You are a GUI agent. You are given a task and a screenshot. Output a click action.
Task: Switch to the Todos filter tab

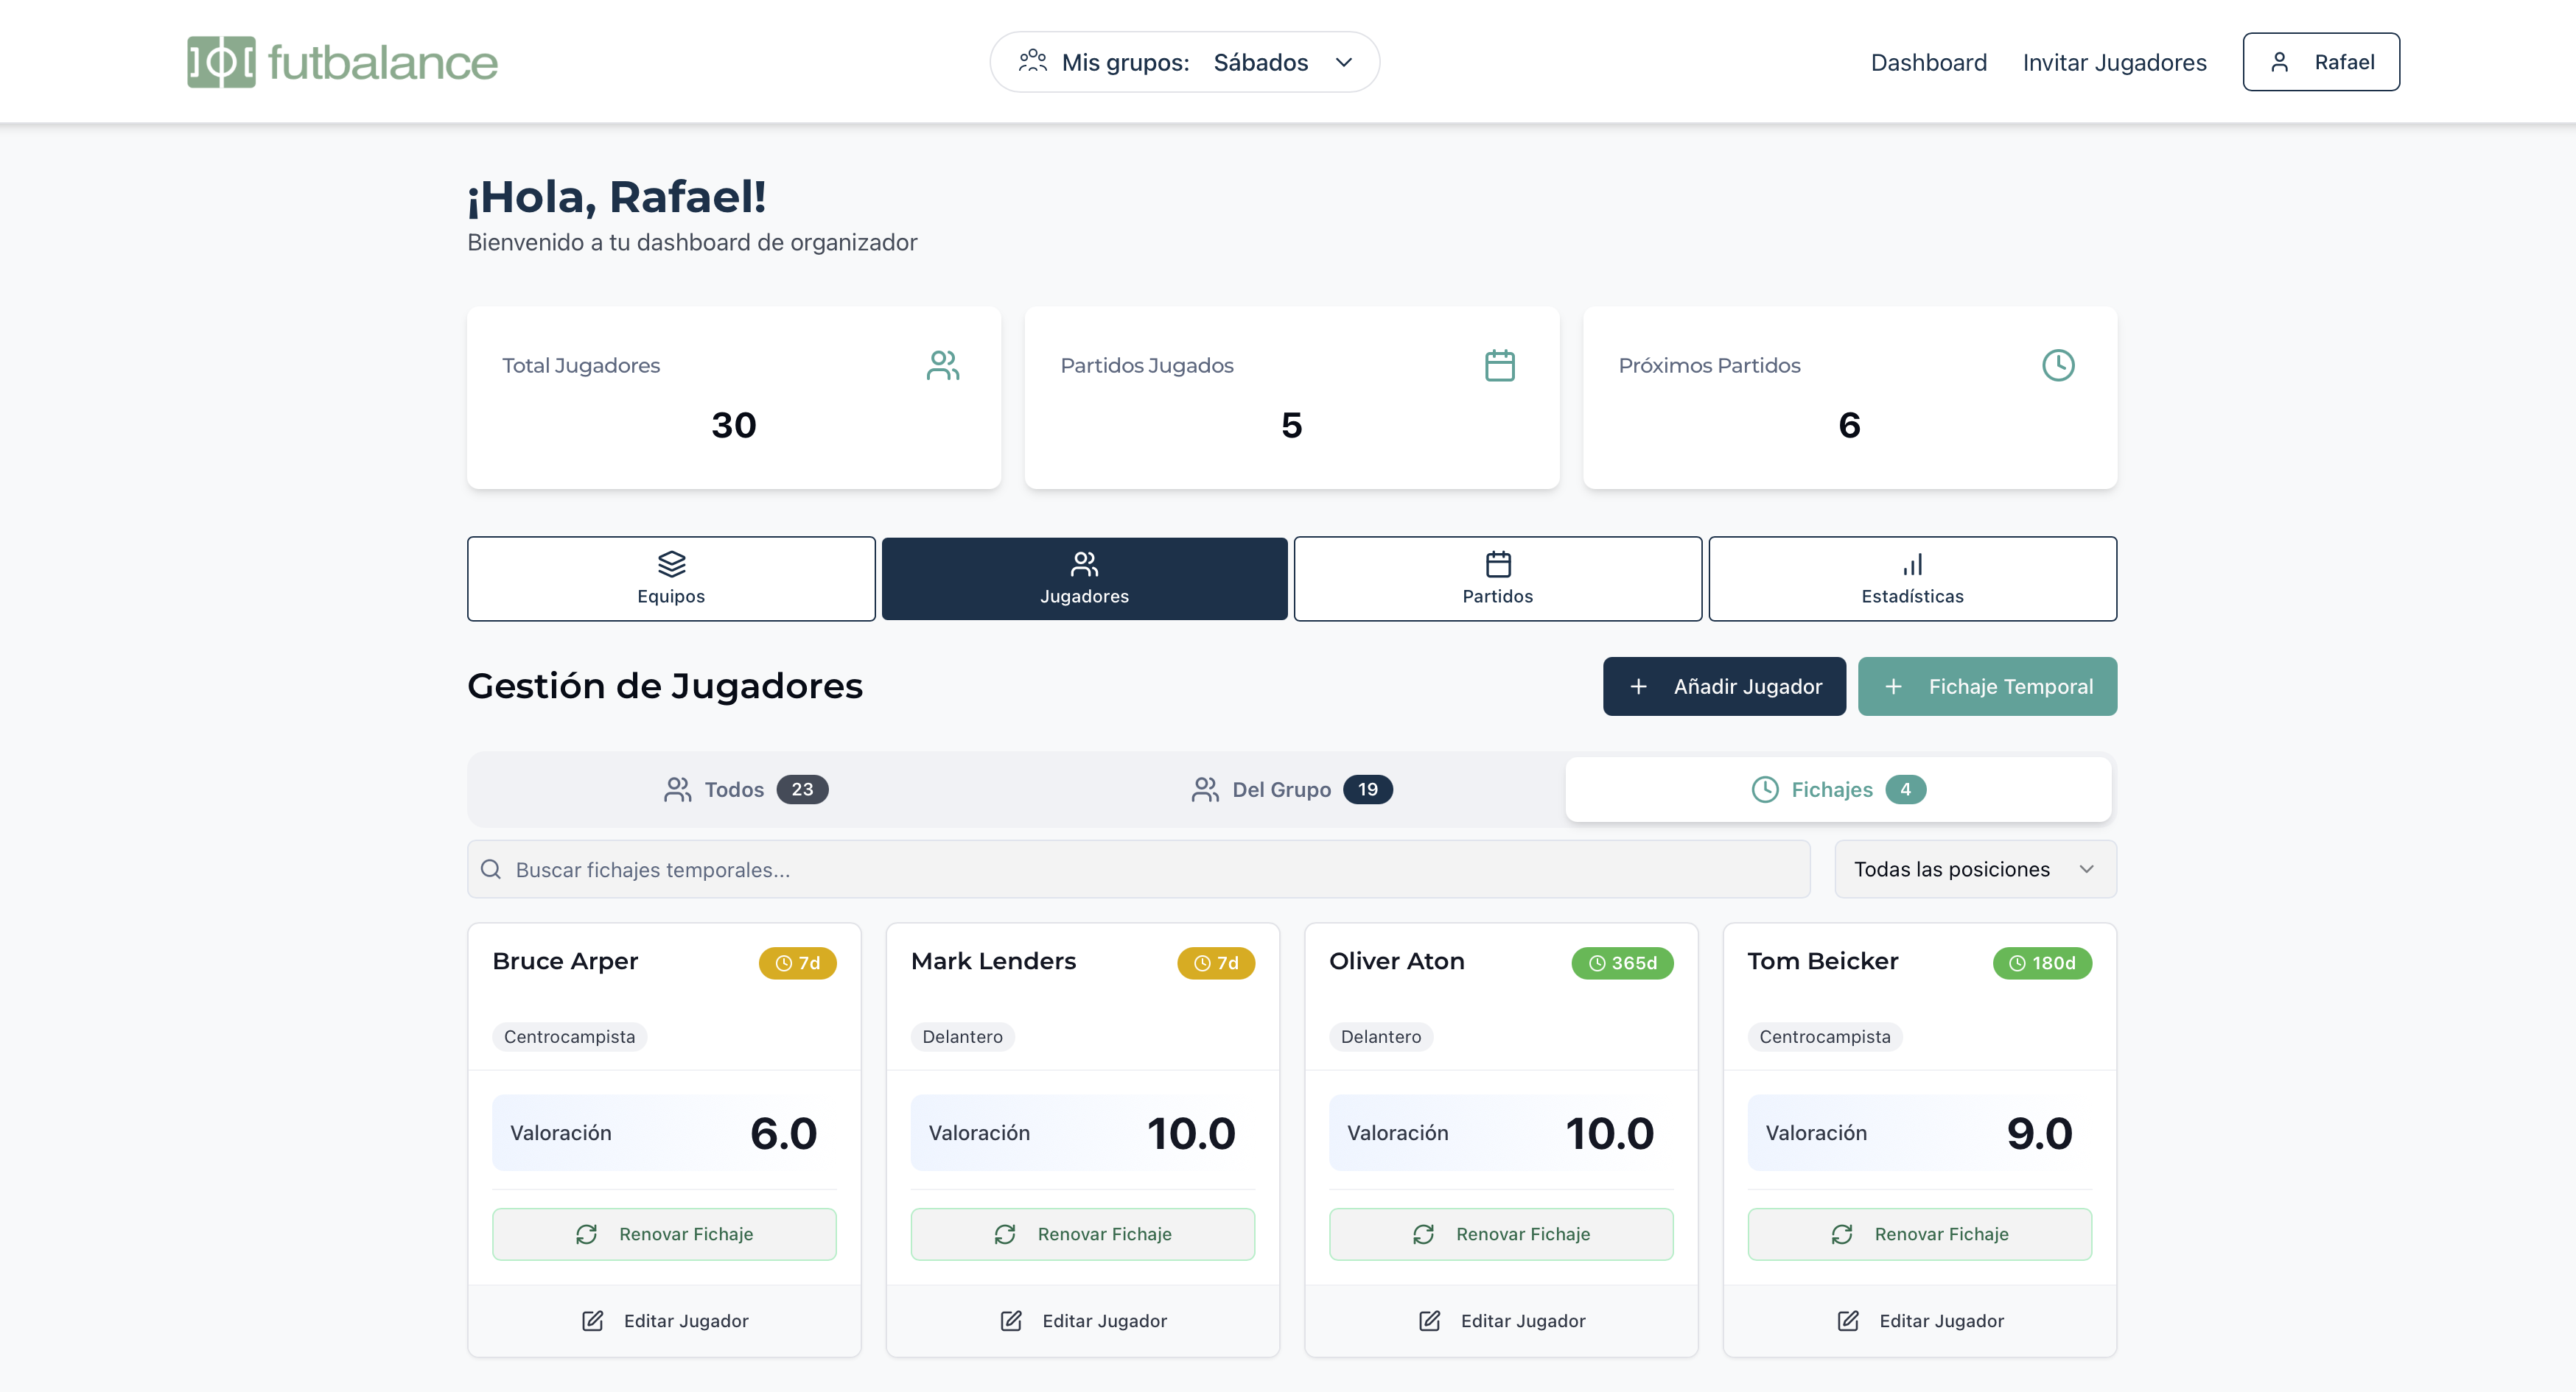[744, 790]
